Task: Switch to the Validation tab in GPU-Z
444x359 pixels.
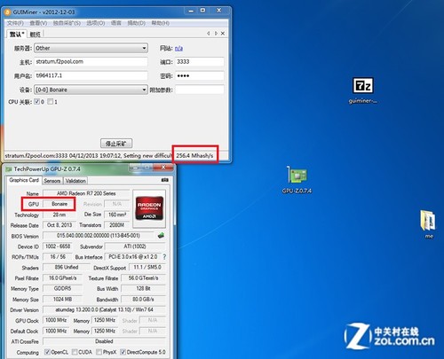Action: [x=75, y=181]
